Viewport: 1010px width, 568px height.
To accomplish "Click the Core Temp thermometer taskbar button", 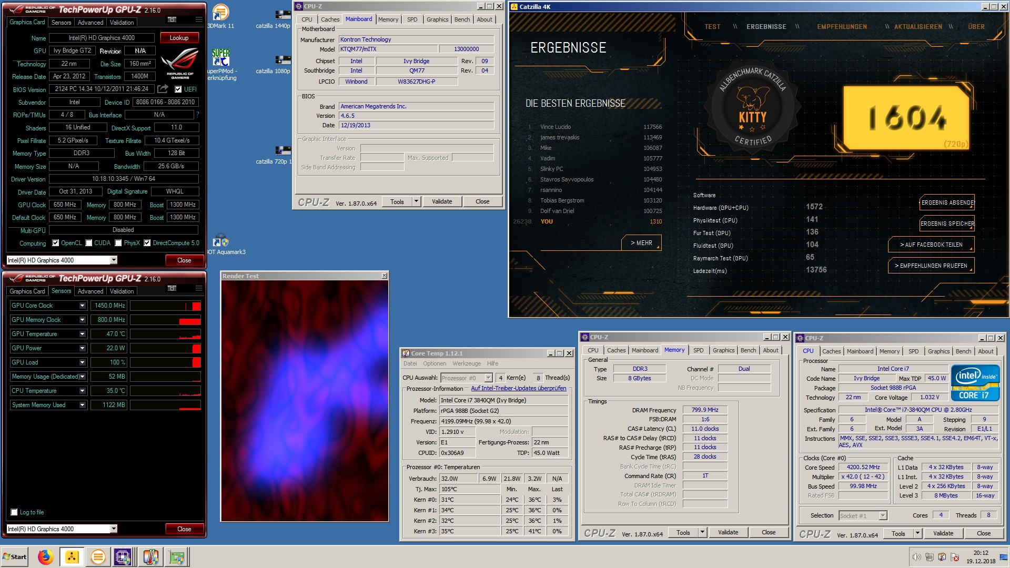I will [150, 557].
